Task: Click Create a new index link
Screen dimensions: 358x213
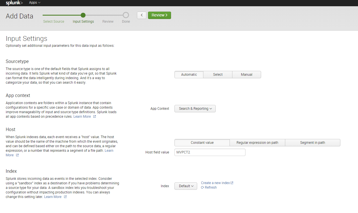Action: 215,183
